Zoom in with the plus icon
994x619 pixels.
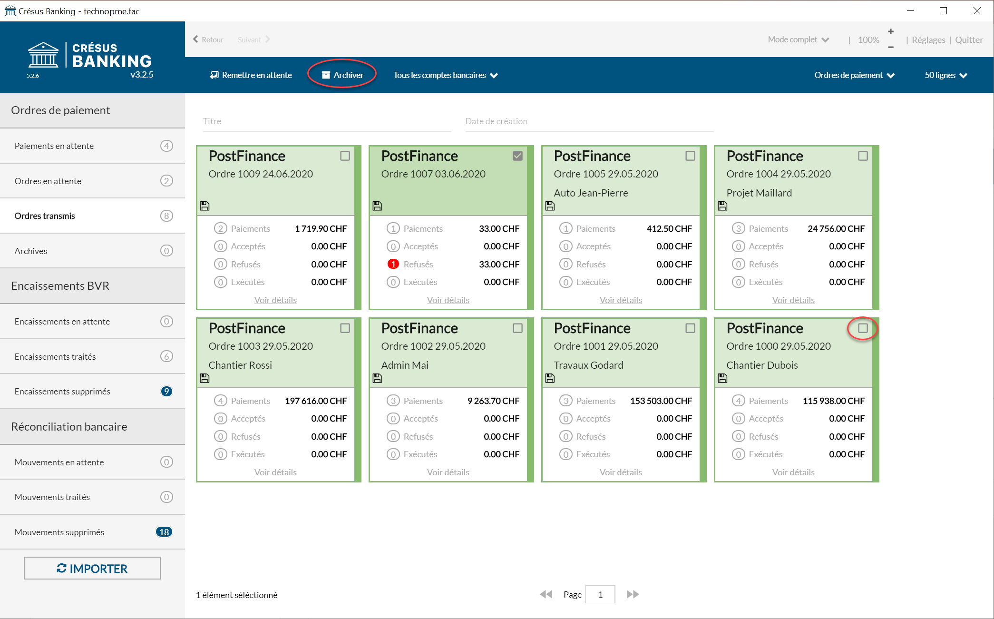click(891, 31)
